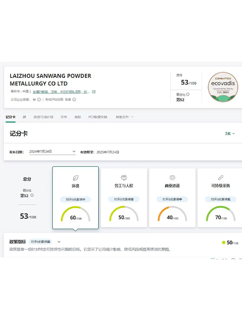Expand the 其他文件 tab dropdown arrow
This screenshot has width=242, height=321.
click(132, 117)
